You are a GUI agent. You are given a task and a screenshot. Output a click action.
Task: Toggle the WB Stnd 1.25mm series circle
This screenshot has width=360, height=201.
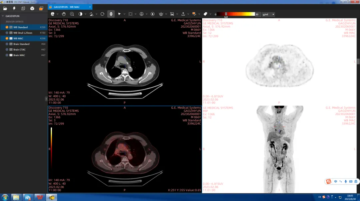click(x=7, y=33)
